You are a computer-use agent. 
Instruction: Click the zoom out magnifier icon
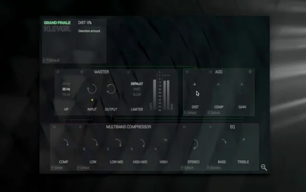tap(264, 167)
